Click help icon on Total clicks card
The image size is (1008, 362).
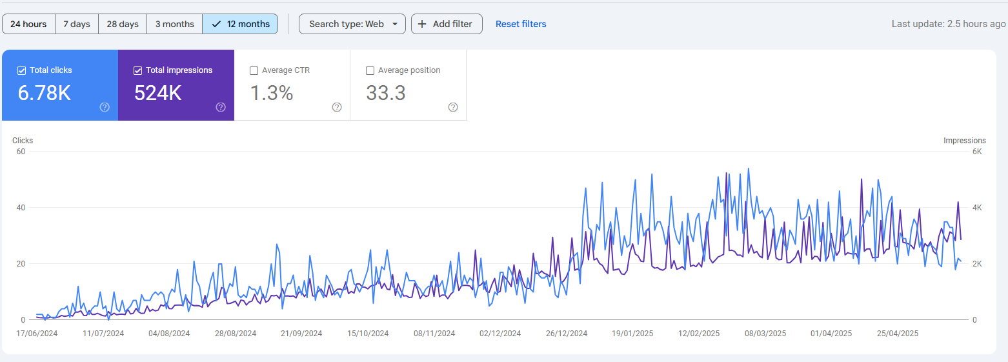click(x=105, y=107)
